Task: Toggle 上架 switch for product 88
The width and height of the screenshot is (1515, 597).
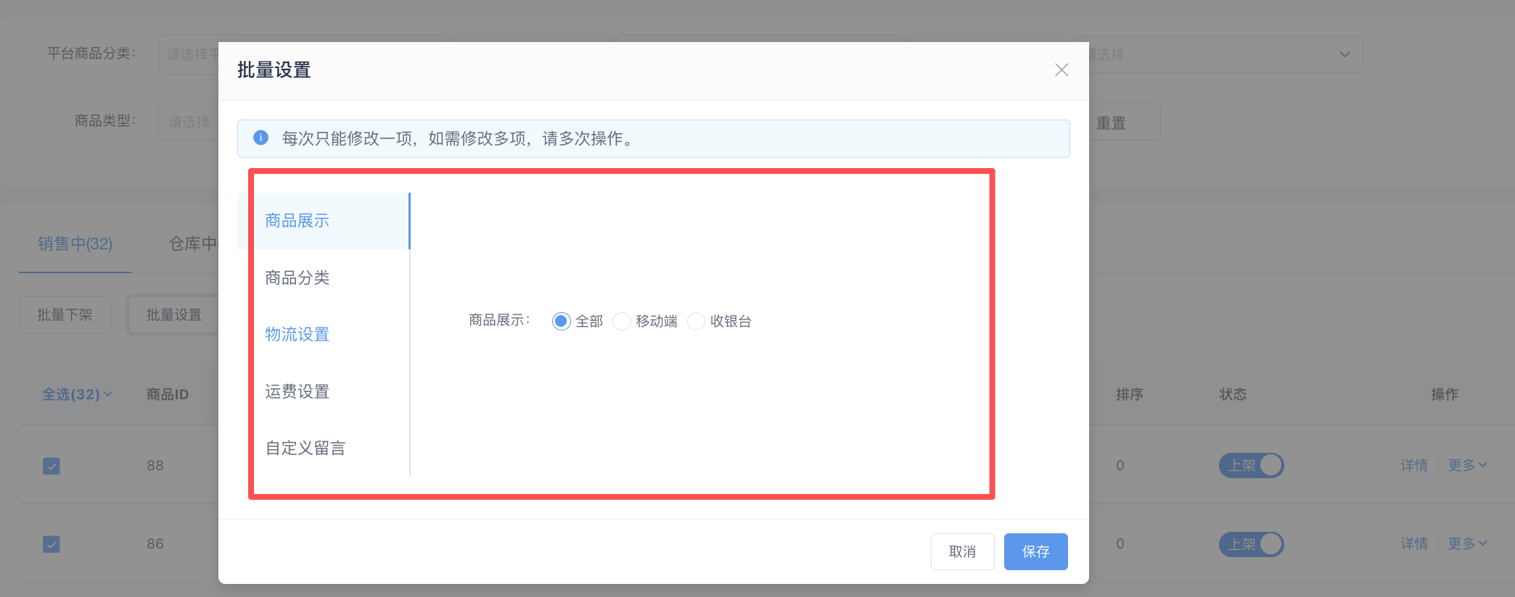Action: 1251,465
